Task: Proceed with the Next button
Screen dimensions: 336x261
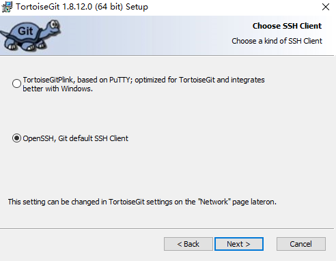Action: point(239,244)
